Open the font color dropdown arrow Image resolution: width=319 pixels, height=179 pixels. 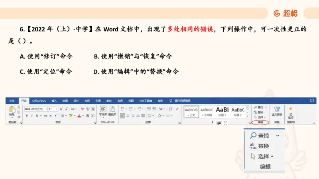[83, 116]
